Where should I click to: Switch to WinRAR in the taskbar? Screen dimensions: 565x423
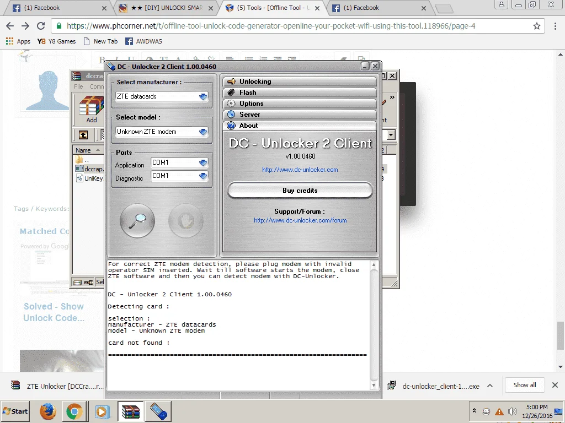(130, 411)
